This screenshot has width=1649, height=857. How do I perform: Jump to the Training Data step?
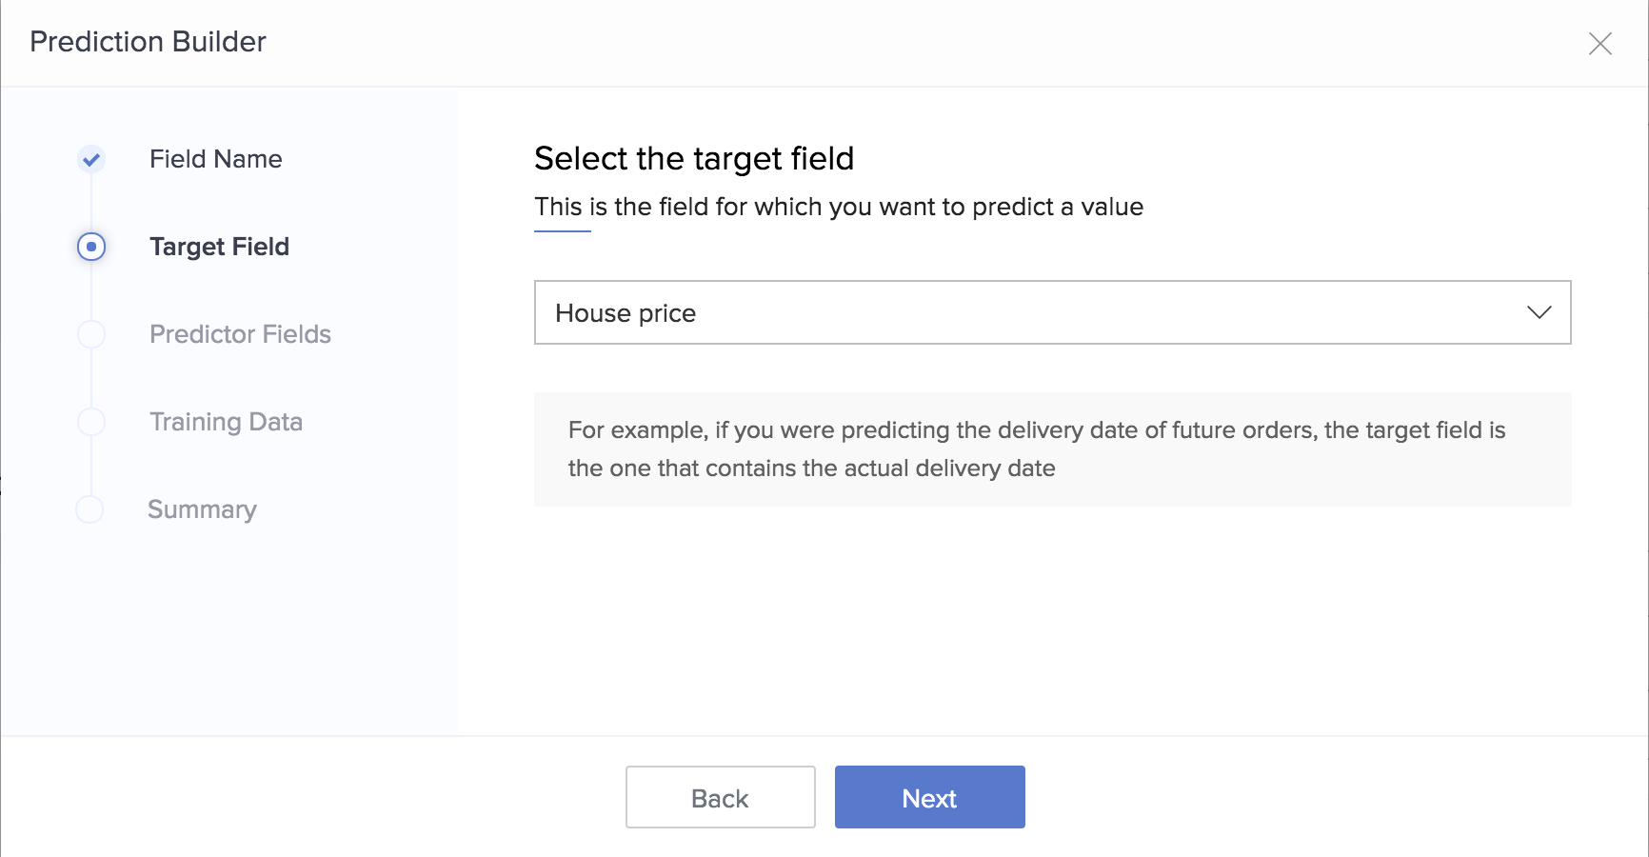[x=227, y=422]
